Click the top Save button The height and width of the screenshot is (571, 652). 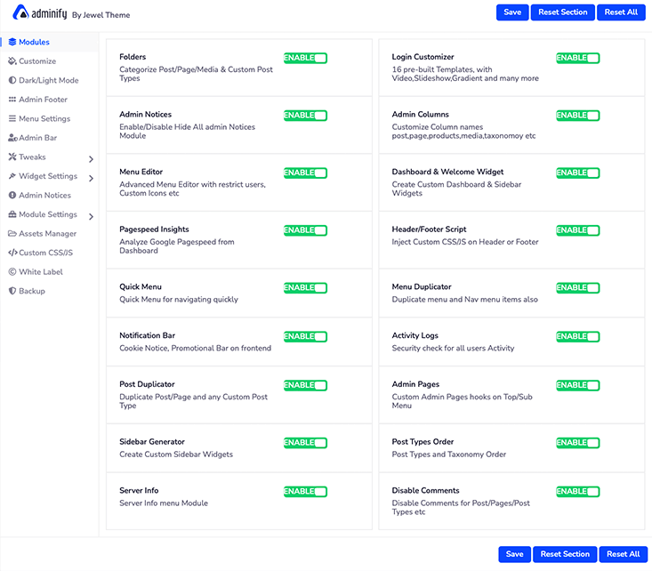512,12
